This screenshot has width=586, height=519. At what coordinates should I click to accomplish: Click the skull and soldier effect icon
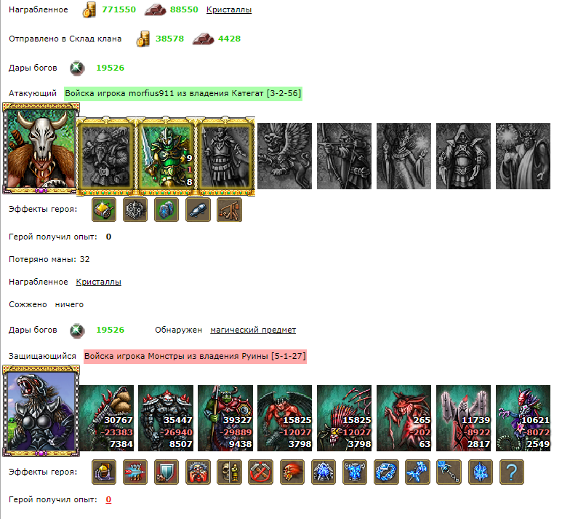[x=229, y=472]
